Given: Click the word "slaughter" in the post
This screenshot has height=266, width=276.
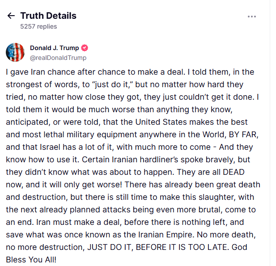Looking at the screenshot, I should 217,197.
